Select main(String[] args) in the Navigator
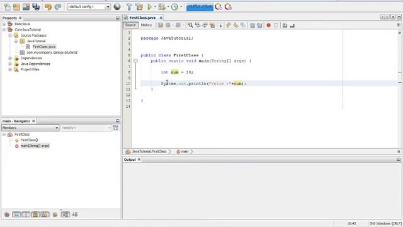 (x=35, y=146)
